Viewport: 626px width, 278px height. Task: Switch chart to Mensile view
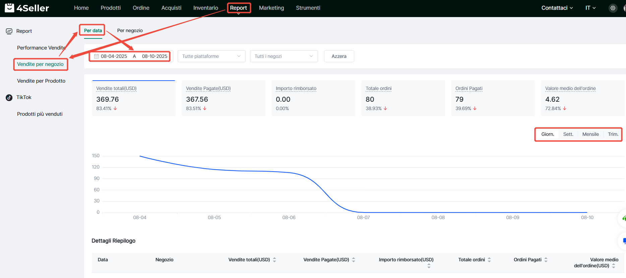coord(590,134)
